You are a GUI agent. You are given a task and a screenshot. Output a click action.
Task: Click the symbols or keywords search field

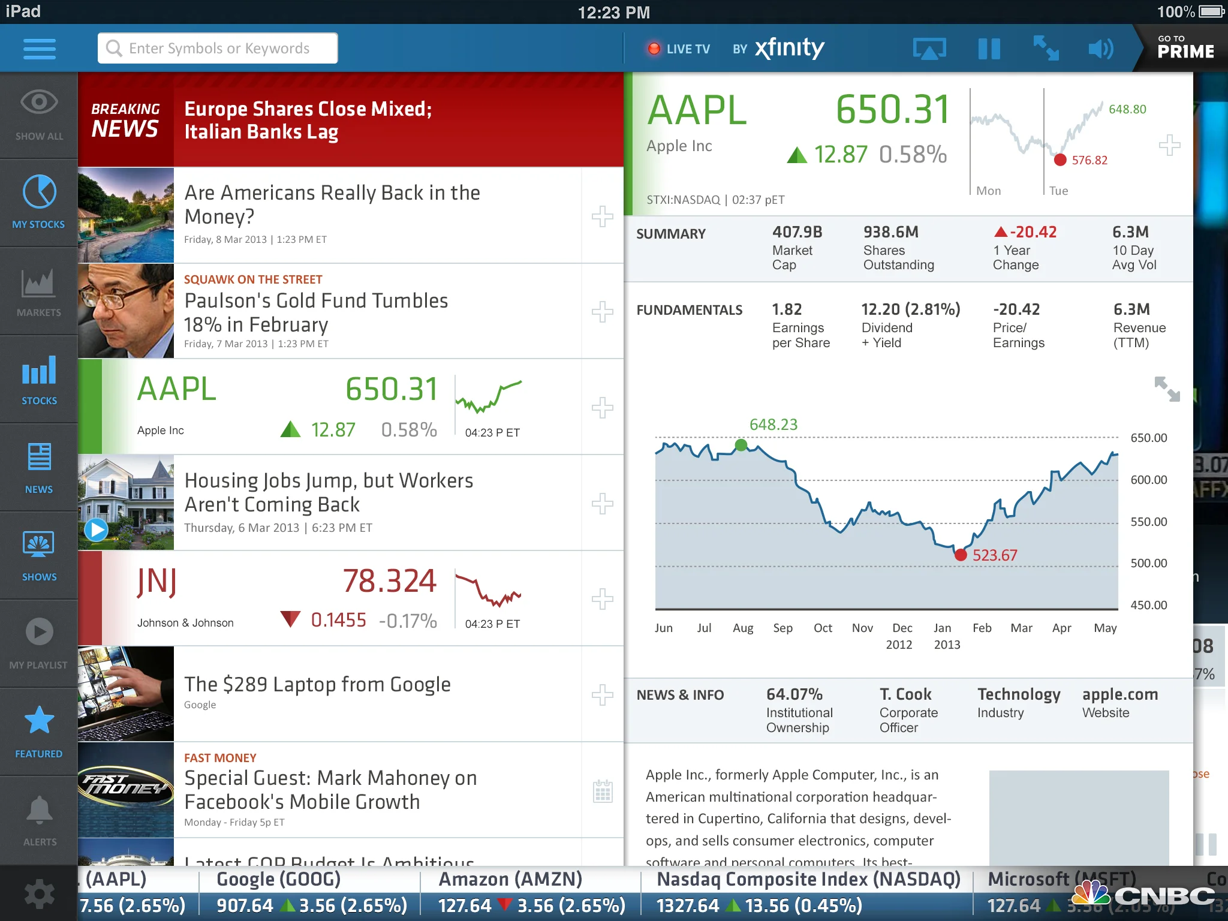pyautogui.click(x=218, y=48)
